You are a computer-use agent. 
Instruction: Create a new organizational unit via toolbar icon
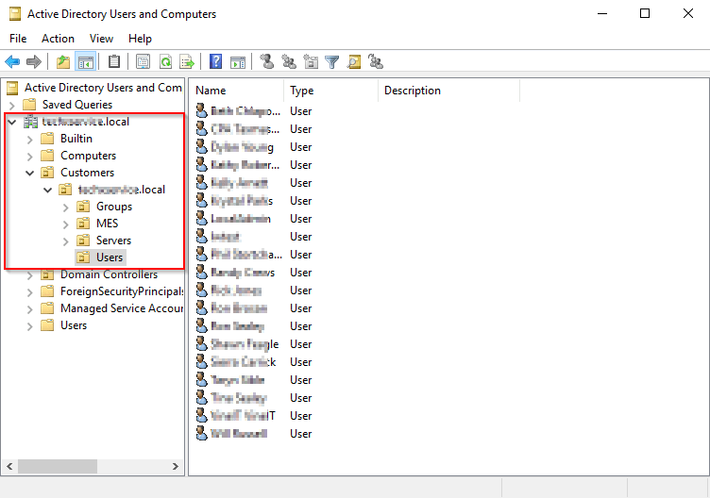pos(311,61)
